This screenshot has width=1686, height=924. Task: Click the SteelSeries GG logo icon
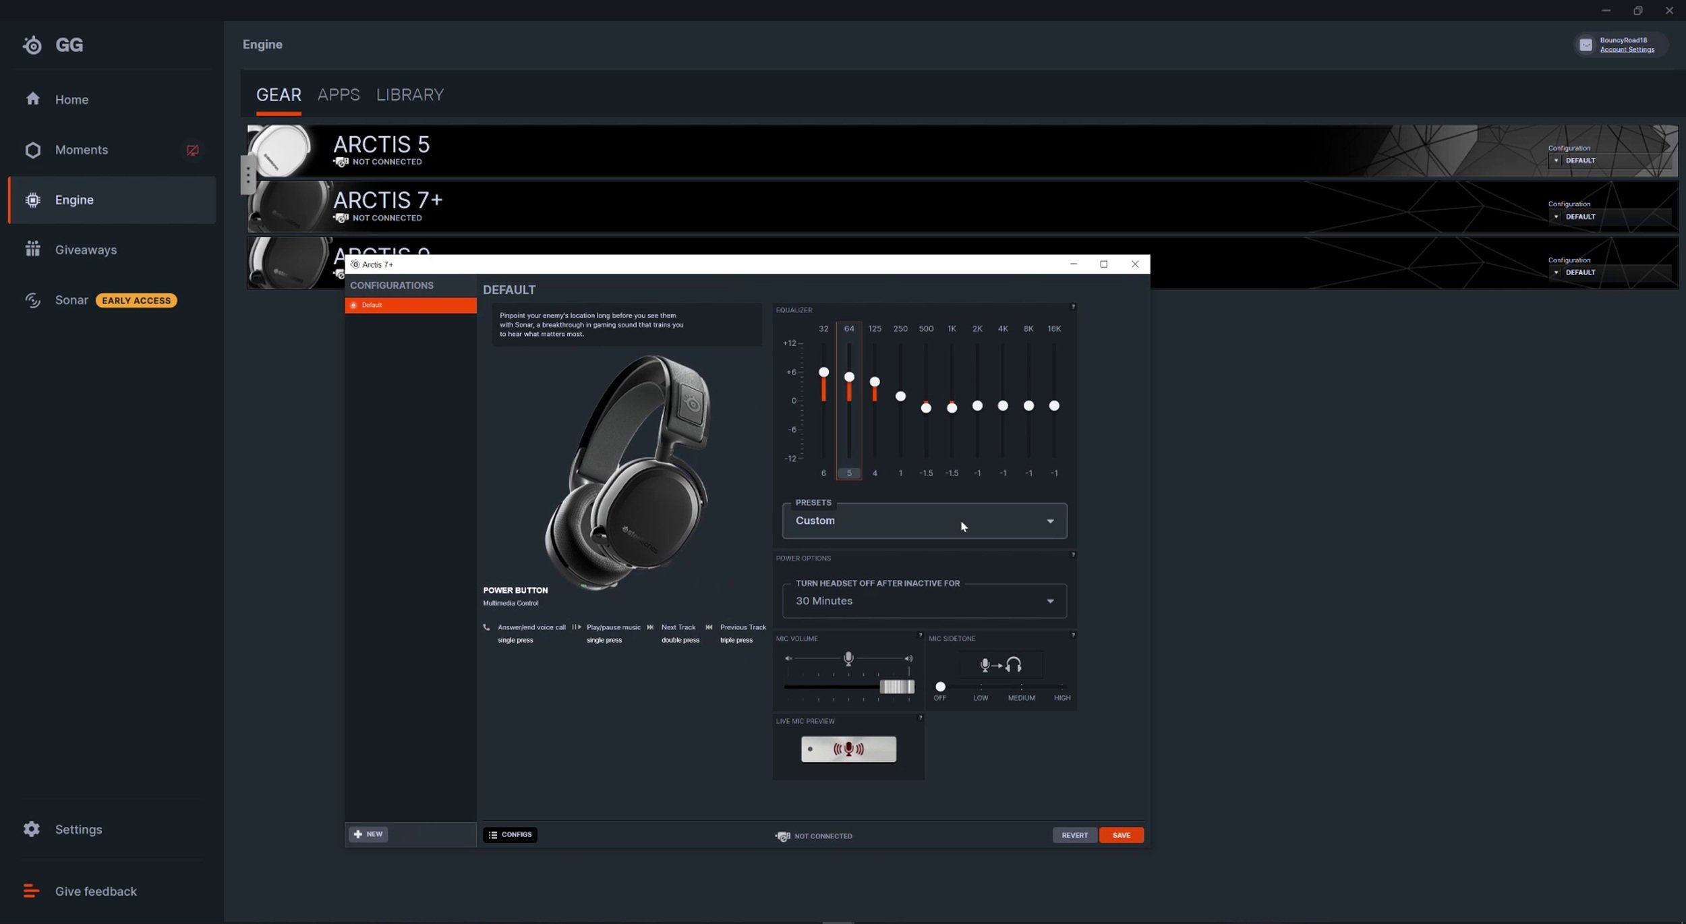point(32,45)
